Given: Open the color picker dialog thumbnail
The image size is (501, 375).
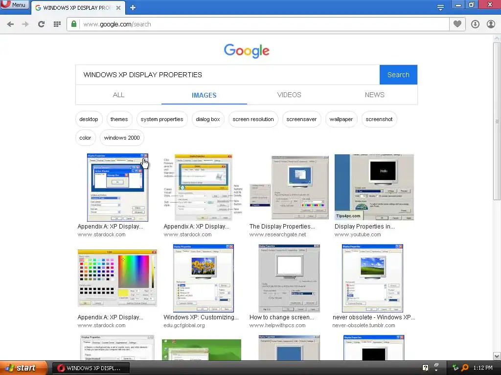Looking at the screenshot, I should tap(117, 278).
